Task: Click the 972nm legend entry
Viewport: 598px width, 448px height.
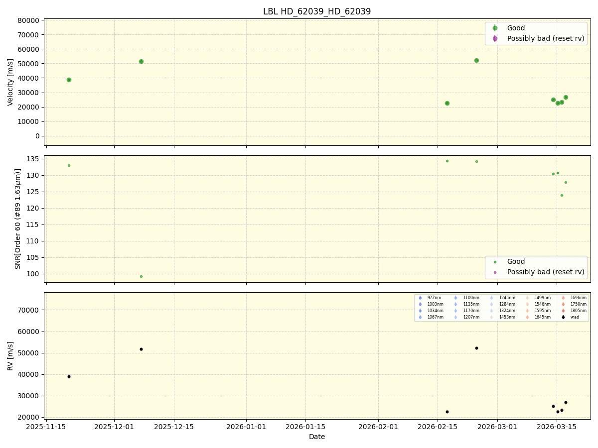Action: point(430,298)
